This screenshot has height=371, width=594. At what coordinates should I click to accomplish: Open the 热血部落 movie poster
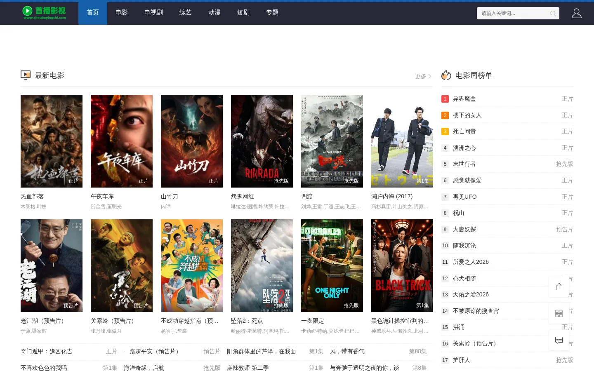[52, 141]
